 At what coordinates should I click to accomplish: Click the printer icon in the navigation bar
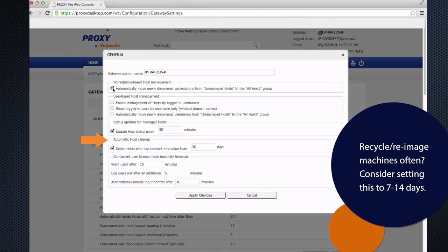coord(353,63)
